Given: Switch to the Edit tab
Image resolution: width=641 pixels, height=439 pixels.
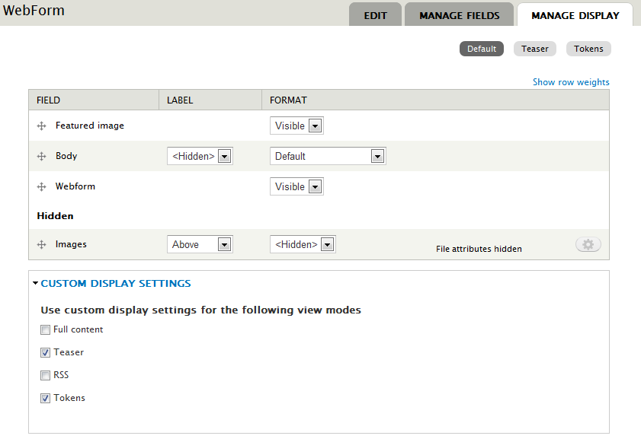Looking at the screenshot, I should click(375, 15).
